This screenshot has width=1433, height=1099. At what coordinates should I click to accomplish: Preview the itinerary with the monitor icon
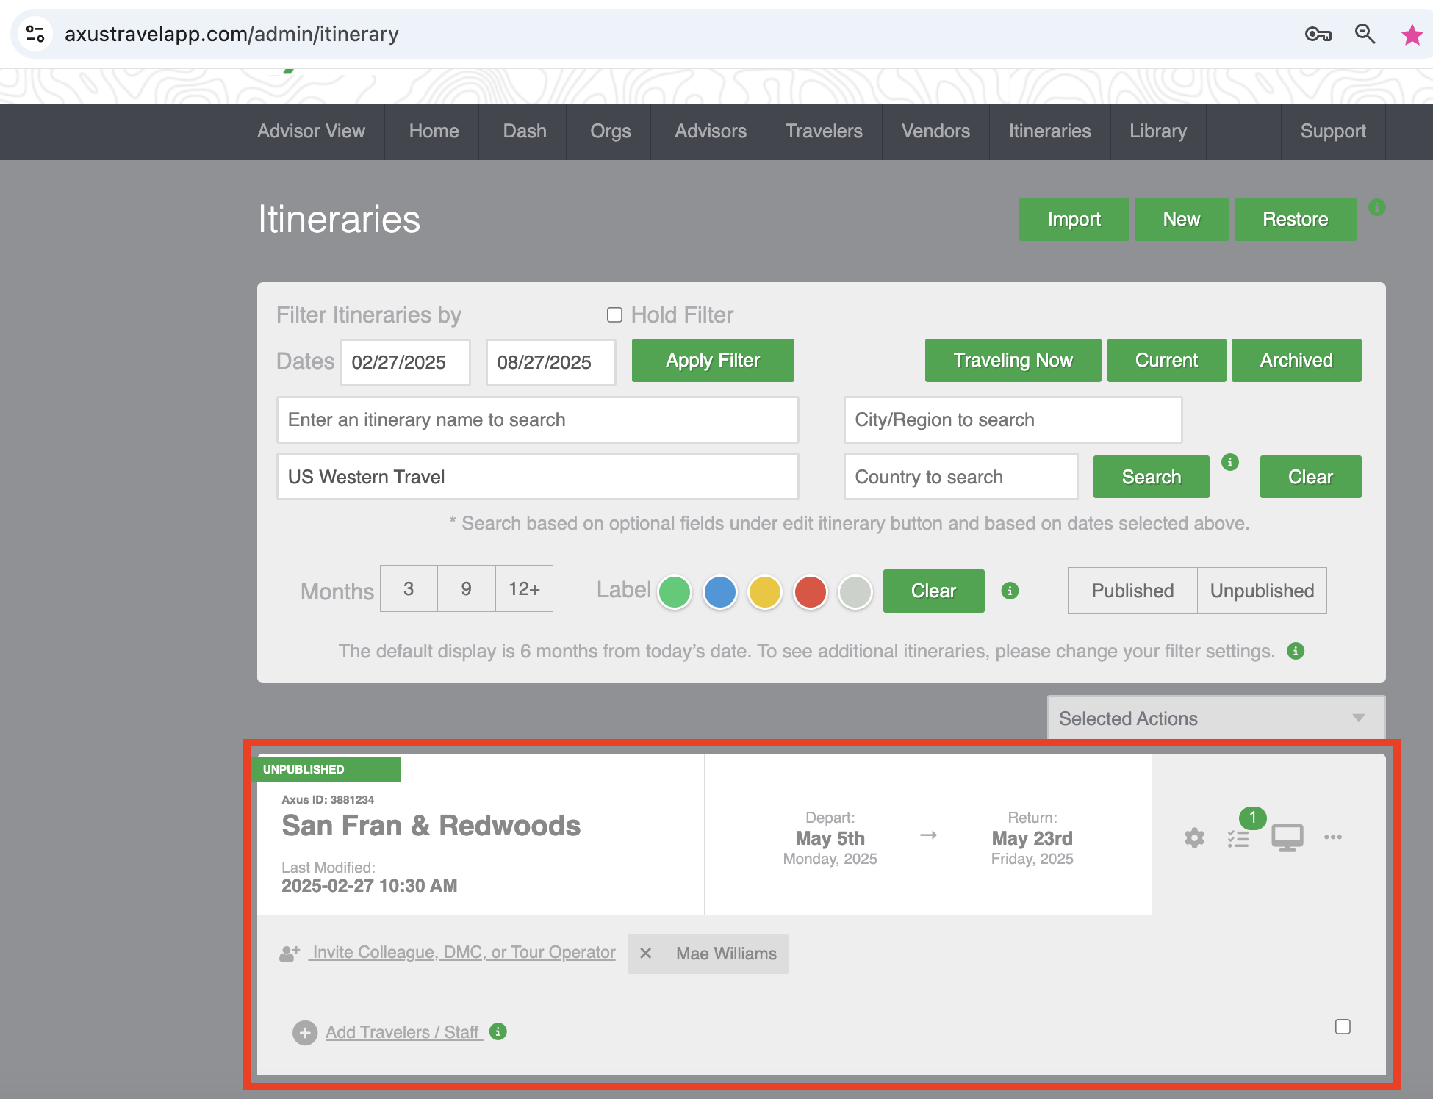tap(1287, 837)
